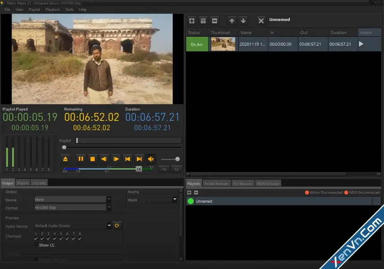Click the volume slider knob
The height and width of the screenshot is (269, 384).
click(178, 159)
